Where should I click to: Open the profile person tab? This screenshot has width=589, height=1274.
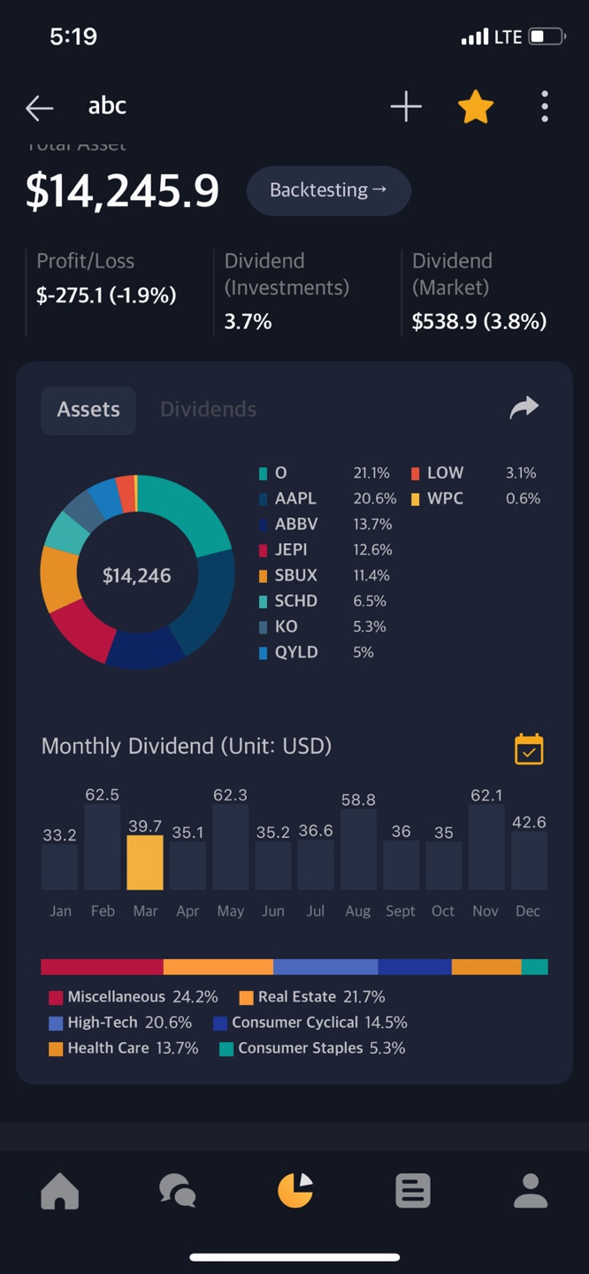coord(531,1191)
